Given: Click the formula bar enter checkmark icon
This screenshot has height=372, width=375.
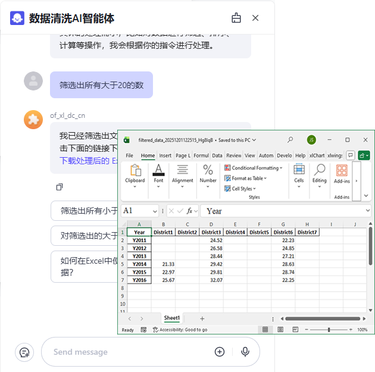Looking at the screenshot, I should click(x=180, y=211).
